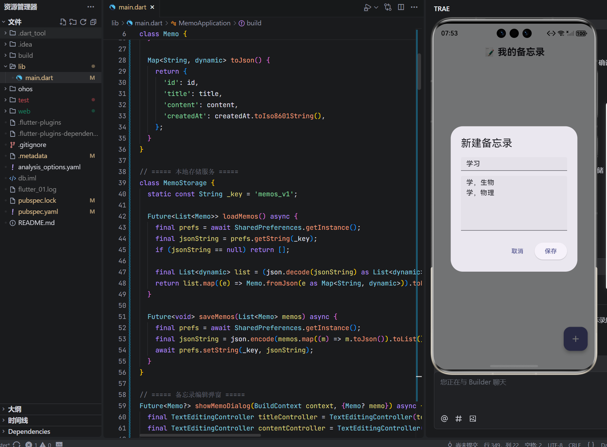Open flutter_01.log file
Viewport: 607px width, 447px height.
51,189
